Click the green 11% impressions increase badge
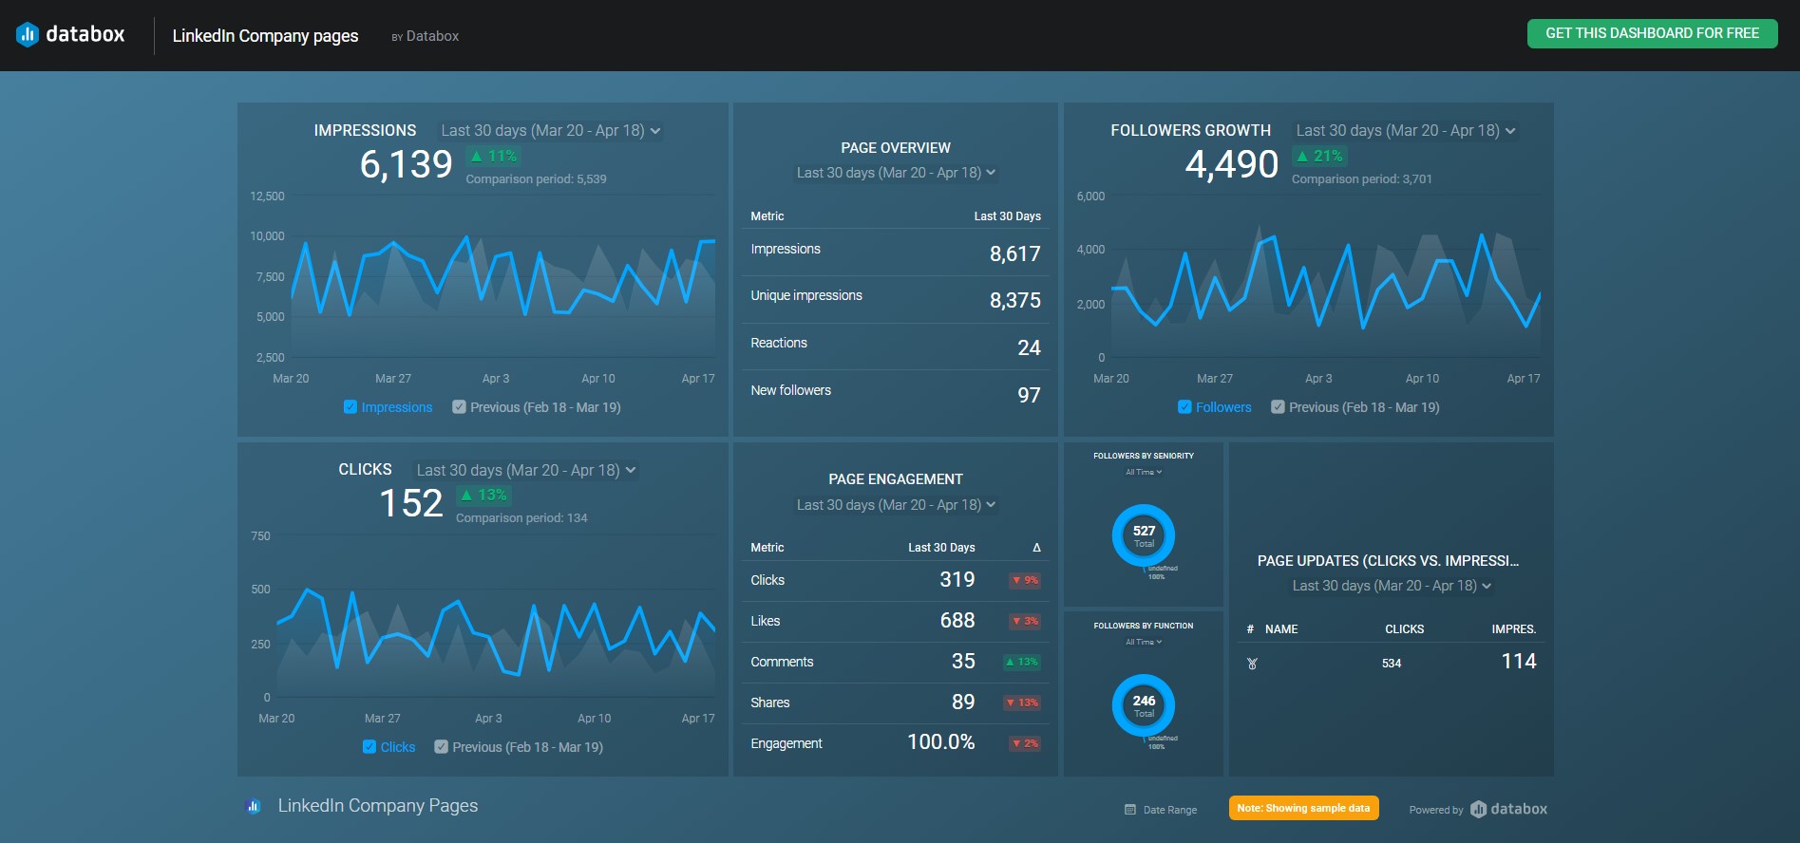Screen dimensions: 1800x843 point(494,156)
